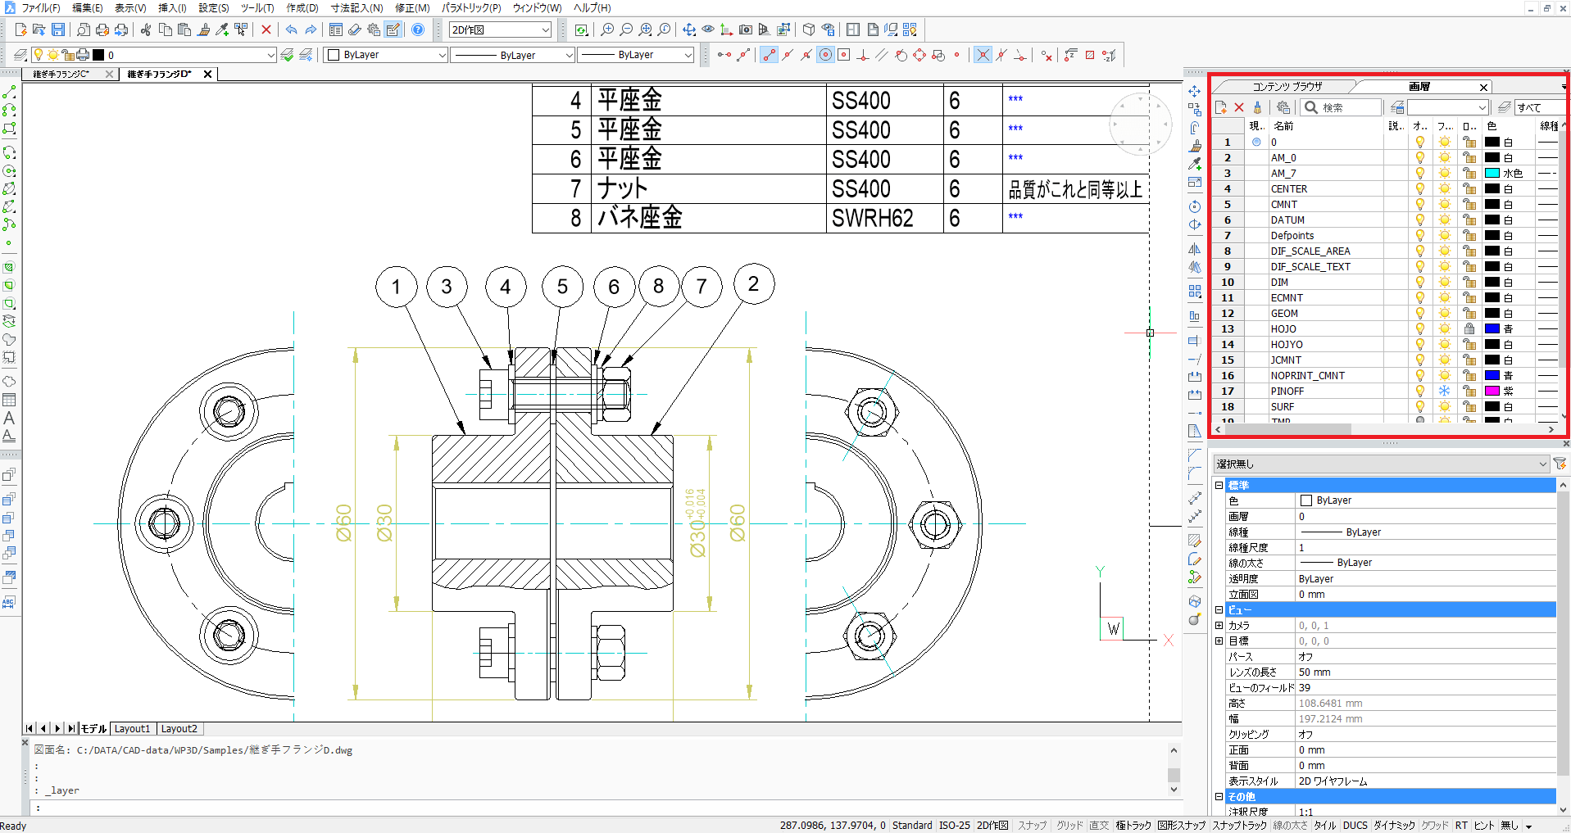Click ISO-25 dimension style in status bar
This screenshot has height=833, width=1571.
954,825
